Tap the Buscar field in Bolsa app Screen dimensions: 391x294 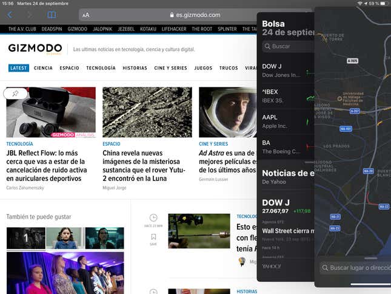pos(288,46)
